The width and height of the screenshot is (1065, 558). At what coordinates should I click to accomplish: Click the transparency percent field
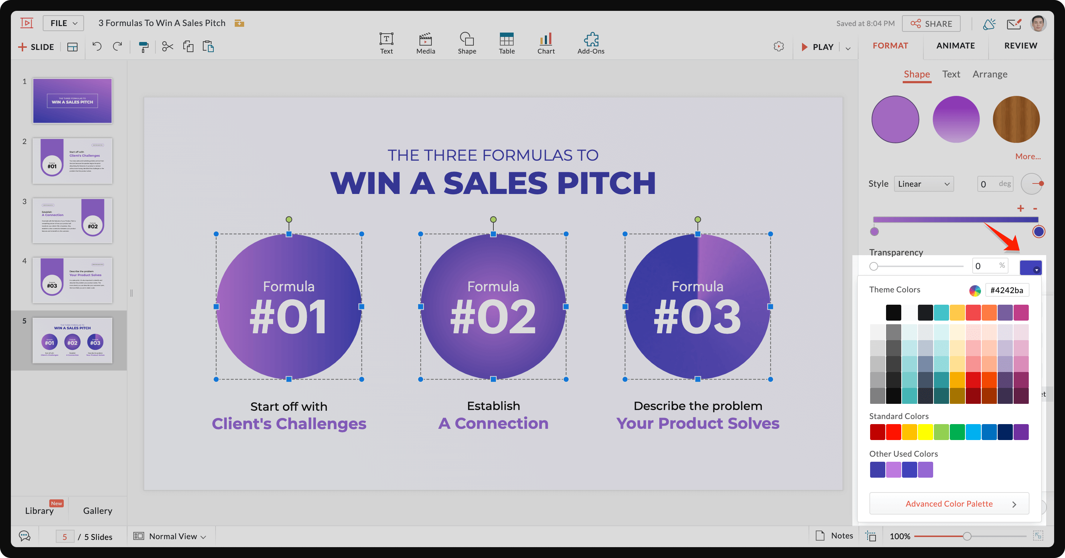point(989,266)
